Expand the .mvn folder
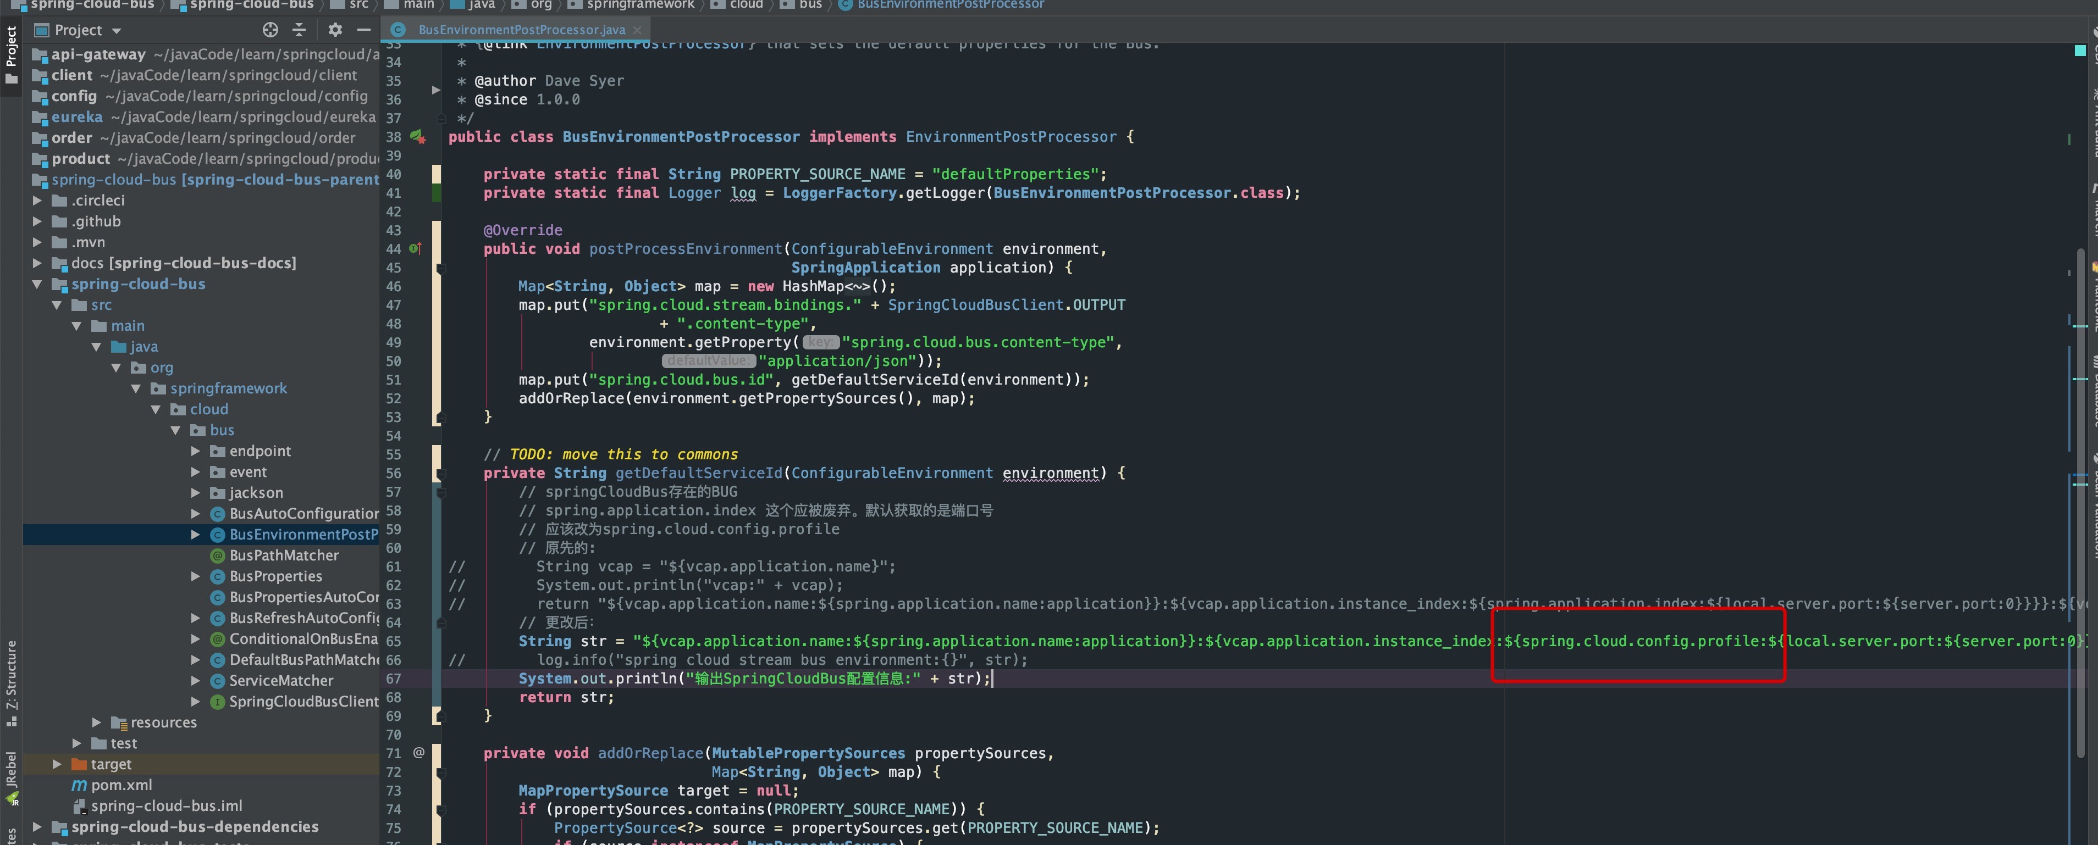 [37, 243]
